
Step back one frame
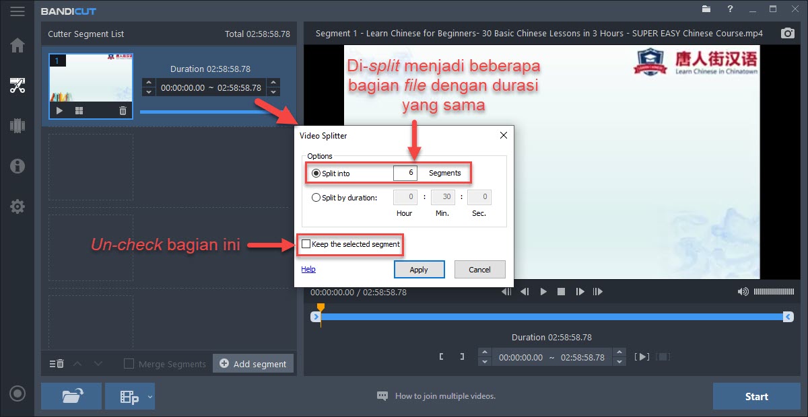pos(525,292)
